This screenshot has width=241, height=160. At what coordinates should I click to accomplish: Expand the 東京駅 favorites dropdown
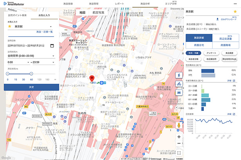click(31, 26)
